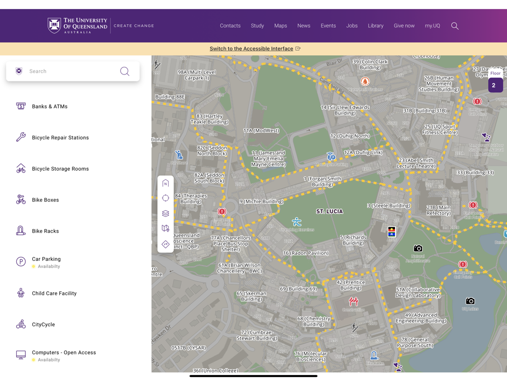This screenshot has width=507, height=380.
Task: Click the Bicycle Repair Stations wrench icon
Action: coord(21,137)
